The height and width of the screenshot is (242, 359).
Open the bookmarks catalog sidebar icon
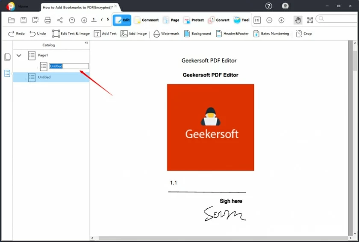coord(7,74)
